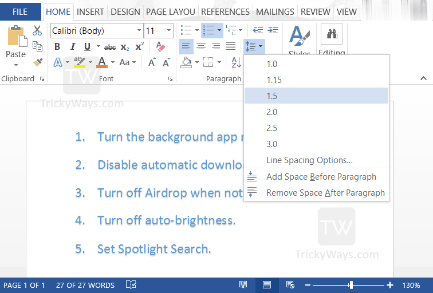Open the font size dropdown
433x293 pixels.
point(169,30)
